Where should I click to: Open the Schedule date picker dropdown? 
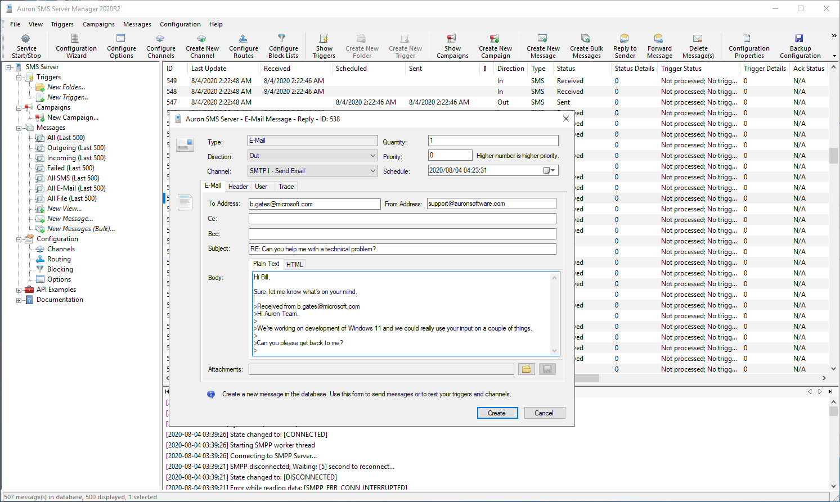[x=549, y=170]
